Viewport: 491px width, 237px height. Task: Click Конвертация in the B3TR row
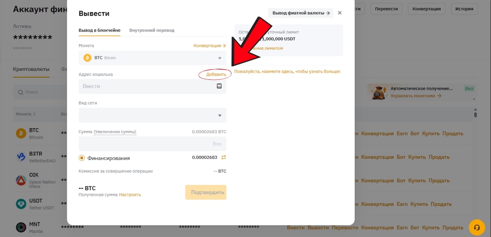pos(377,157)
